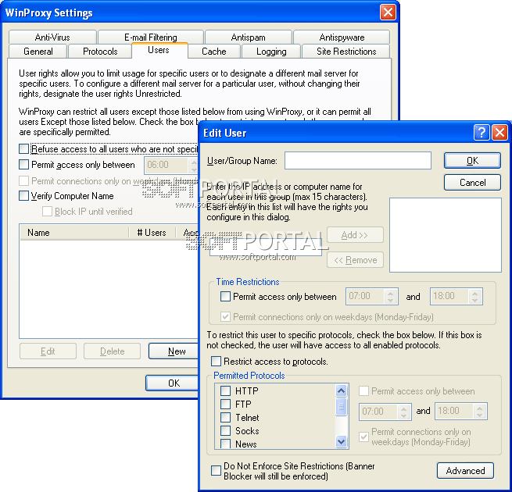The width and height of the screenshot is (512, 492).
Task: Click protocols list scroll up arrow
Action: [x=342, y=390]
